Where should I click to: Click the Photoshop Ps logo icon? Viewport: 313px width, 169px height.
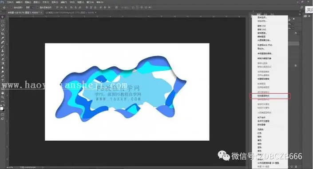(x=2, y=2)
